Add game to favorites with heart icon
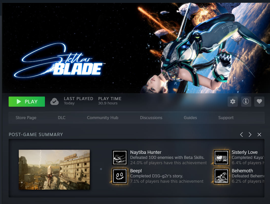270x204 pixels. pos(259,101)
